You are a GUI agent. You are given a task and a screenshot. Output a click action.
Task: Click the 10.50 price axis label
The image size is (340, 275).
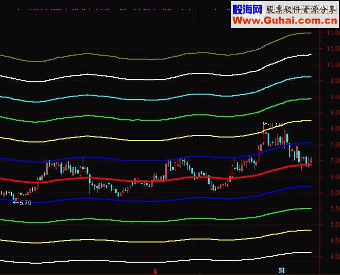coord(333,49)
